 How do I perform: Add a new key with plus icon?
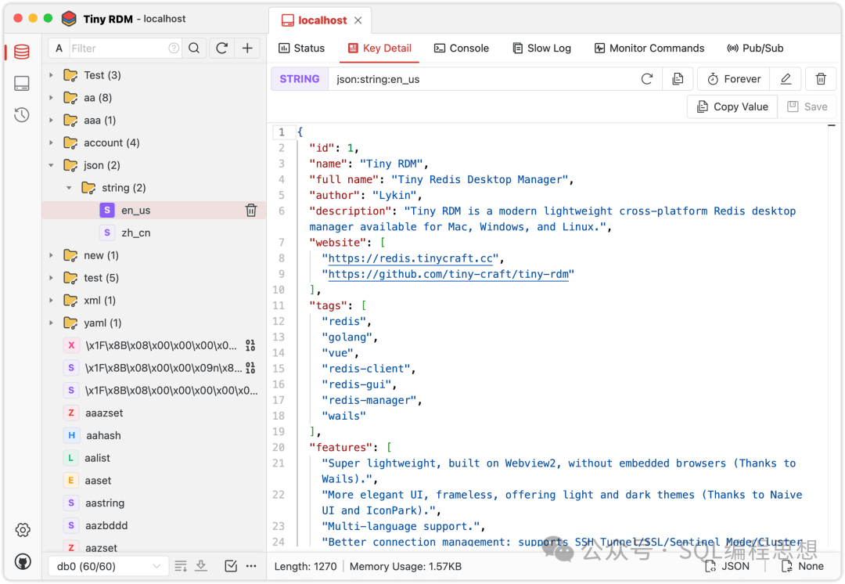coord(247,49)
